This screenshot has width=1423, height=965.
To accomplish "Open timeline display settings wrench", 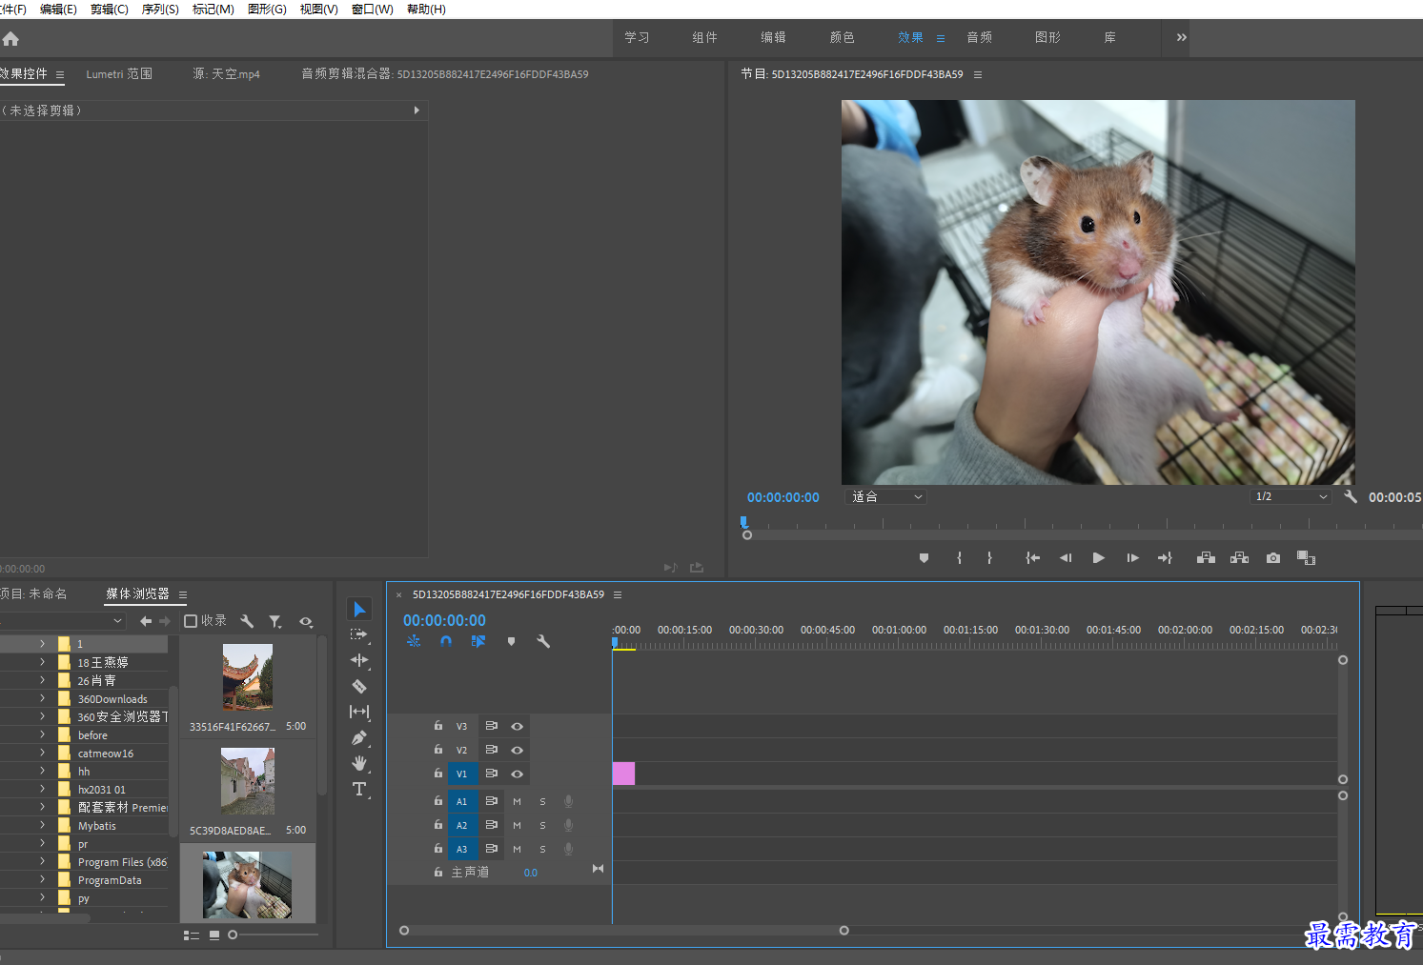I will [x=543, y=642].
